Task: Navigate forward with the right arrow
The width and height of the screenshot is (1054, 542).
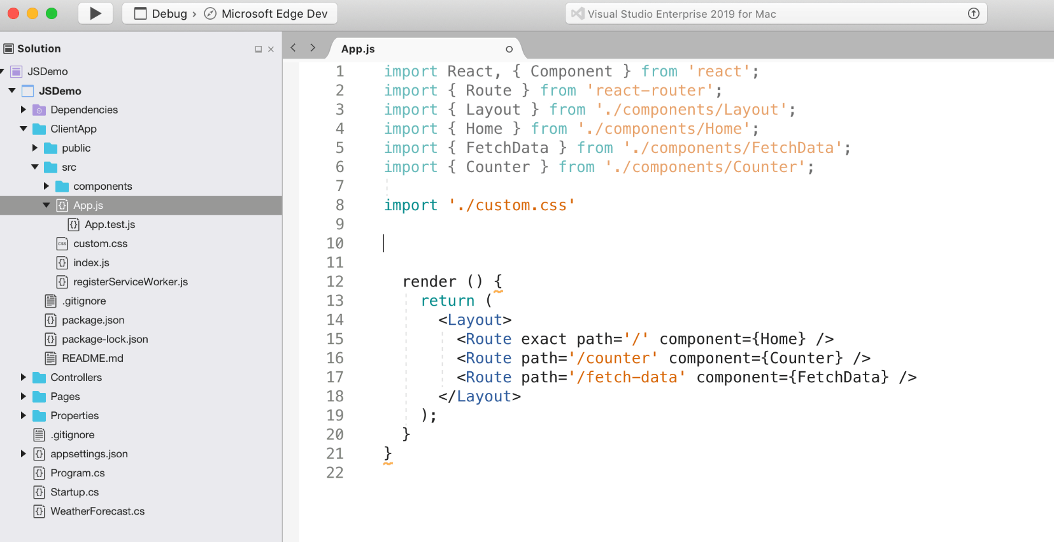Action: [x=313, y=48]
